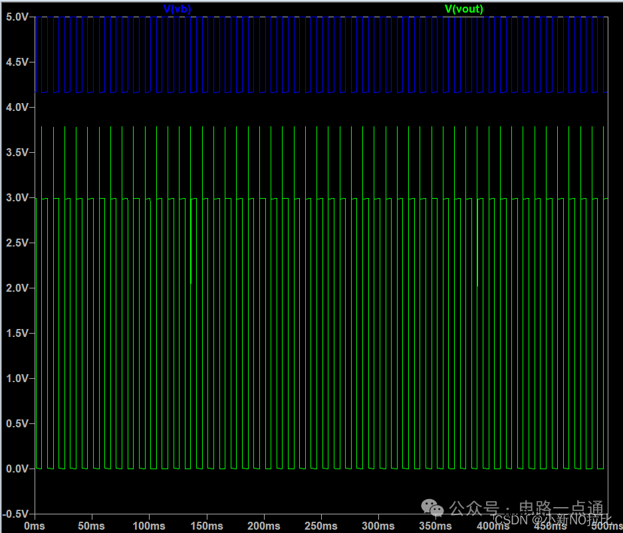
Task: Click the 300ms time axis label
Action: (x=378, y=526)
